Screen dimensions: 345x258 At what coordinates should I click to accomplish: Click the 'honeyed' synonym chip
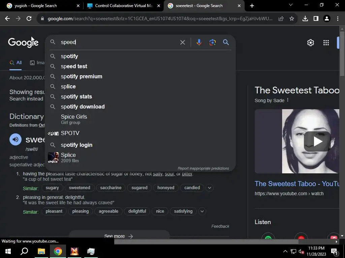click(166, 188)
